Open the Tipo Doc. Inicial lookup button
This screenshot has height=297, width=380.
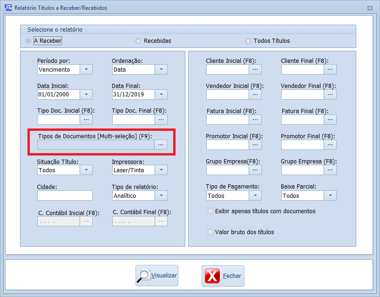tap(86, 120)
